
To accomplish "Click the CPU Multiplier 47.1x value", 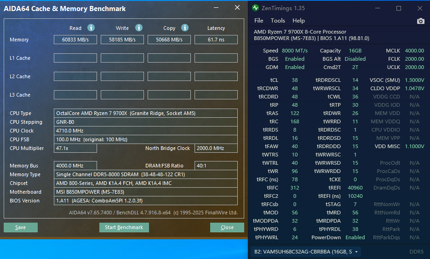I will point(75,148).
